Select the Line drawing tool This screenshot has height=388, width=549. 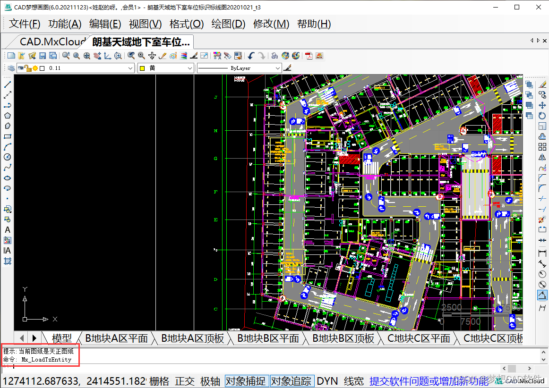[x=8, y=84]
